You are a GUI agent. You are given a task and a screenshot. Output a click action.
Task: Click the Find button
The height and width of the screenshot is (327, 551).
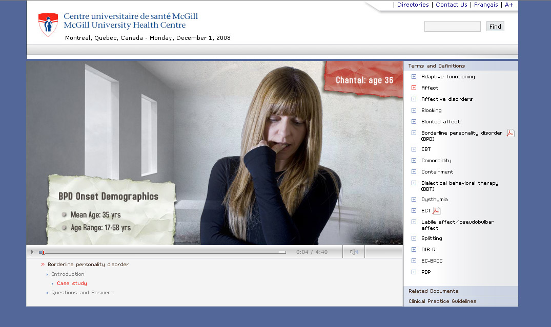(495, 26)
